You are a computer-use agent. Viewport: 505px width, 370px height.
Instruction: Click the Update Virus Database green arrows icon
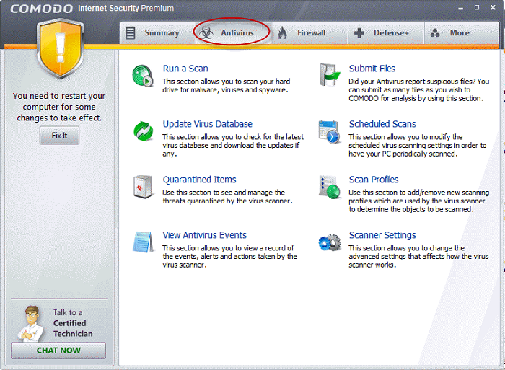[143, 131]
